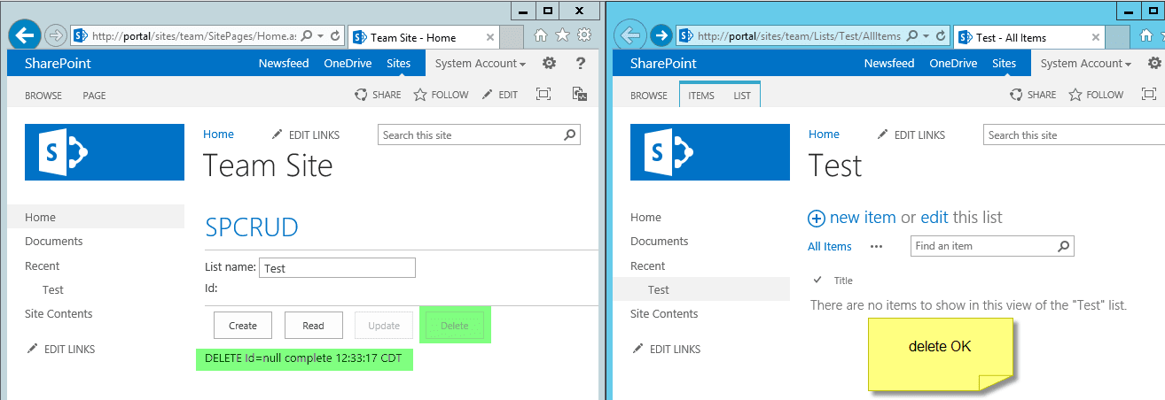1165x400 pixels.
Task: Click refresh icon in right browser address bar
Action: tap(942, 36)
